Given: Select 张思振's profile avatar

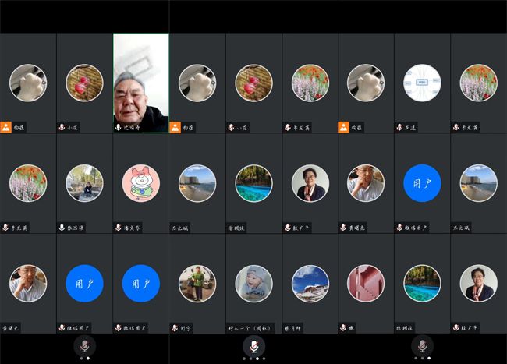Looking at the screenshot, I should pos(84,183).
